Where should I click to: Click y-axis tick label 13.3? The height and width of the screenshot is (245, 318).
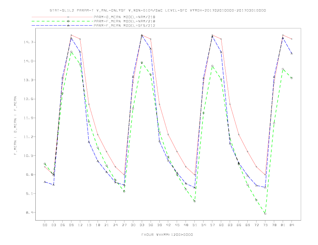point(28,80)
